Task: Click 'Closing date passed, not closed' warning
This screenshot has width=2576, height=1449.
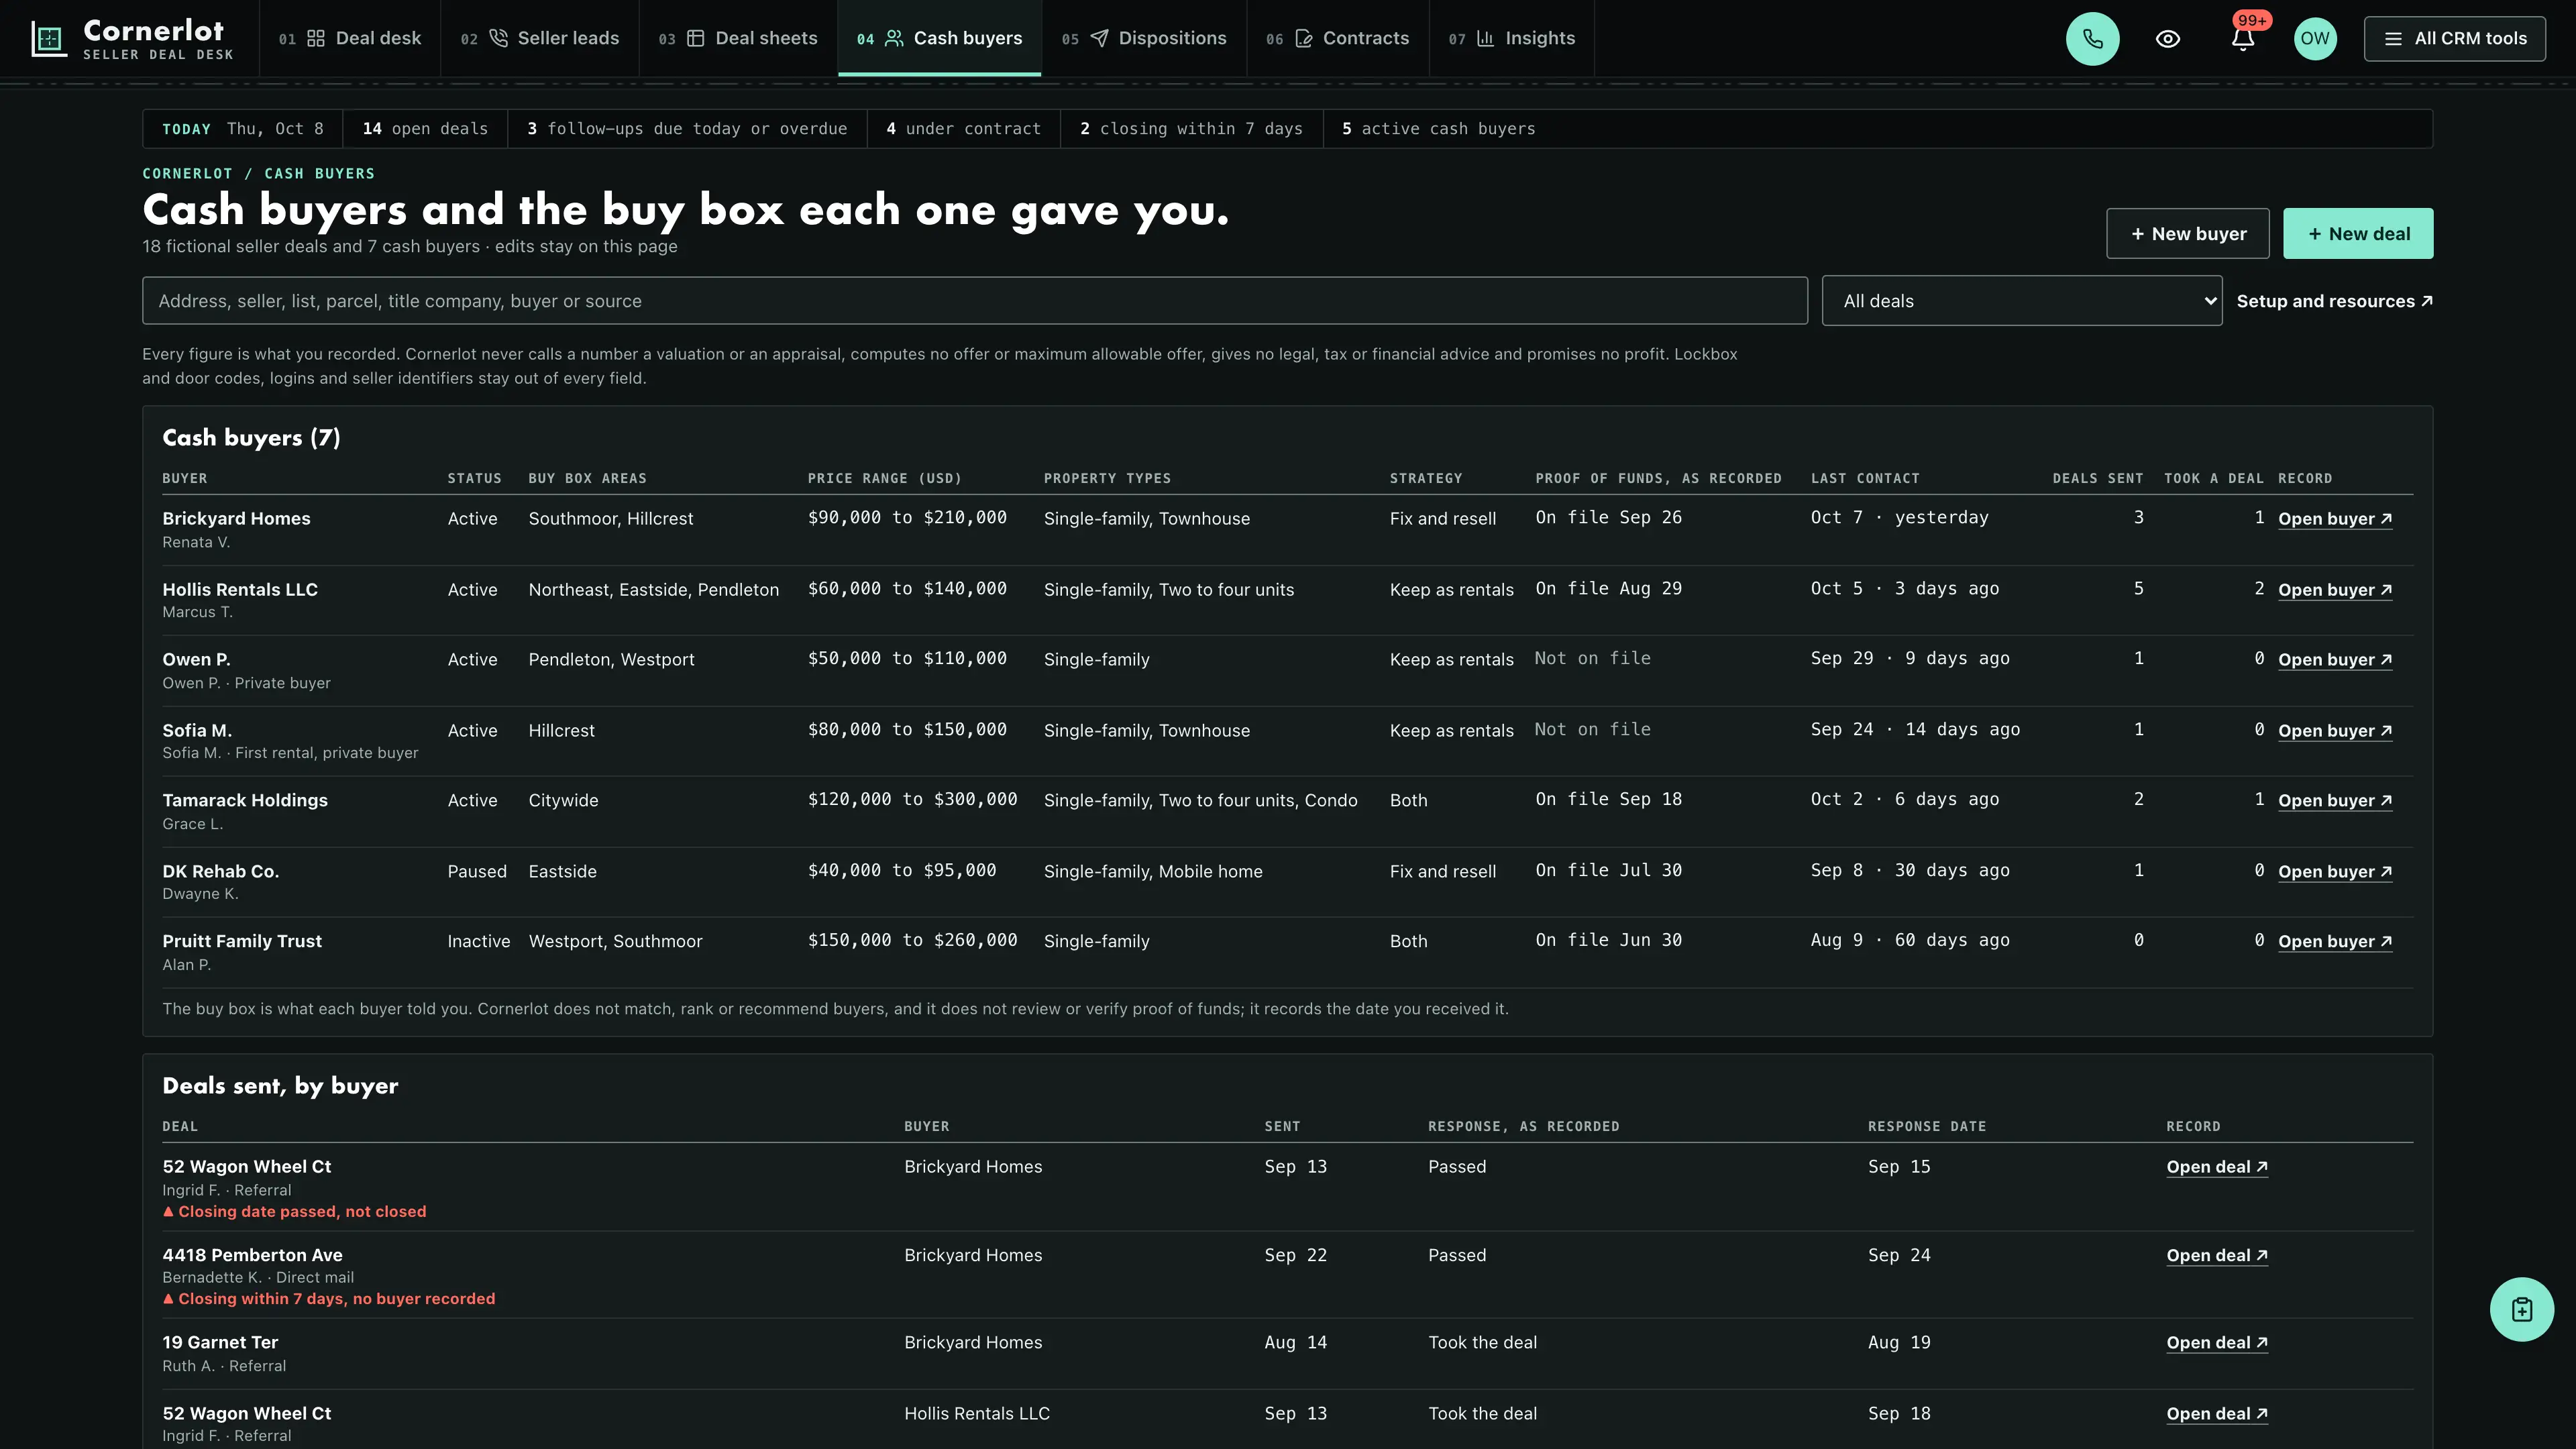Action: 294,1211
